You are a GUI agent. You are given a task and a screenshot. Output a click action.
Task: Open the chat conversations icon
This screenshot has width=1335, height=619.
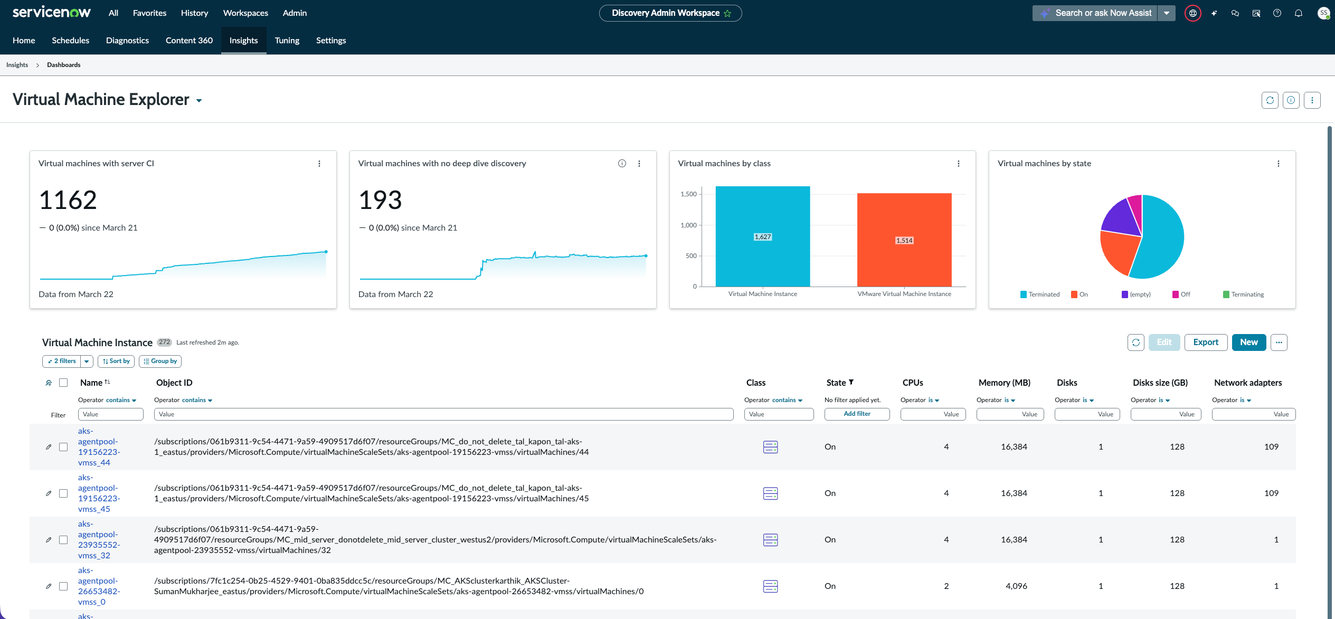coord(1235,13)
